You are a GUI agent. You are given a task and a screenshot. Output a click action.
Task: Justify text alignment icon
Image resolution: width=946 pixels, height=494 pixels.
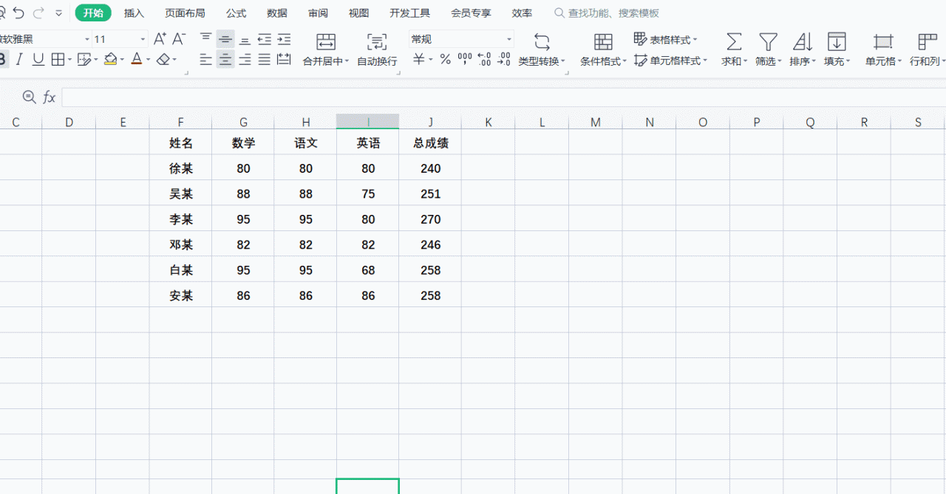(265, 60)
